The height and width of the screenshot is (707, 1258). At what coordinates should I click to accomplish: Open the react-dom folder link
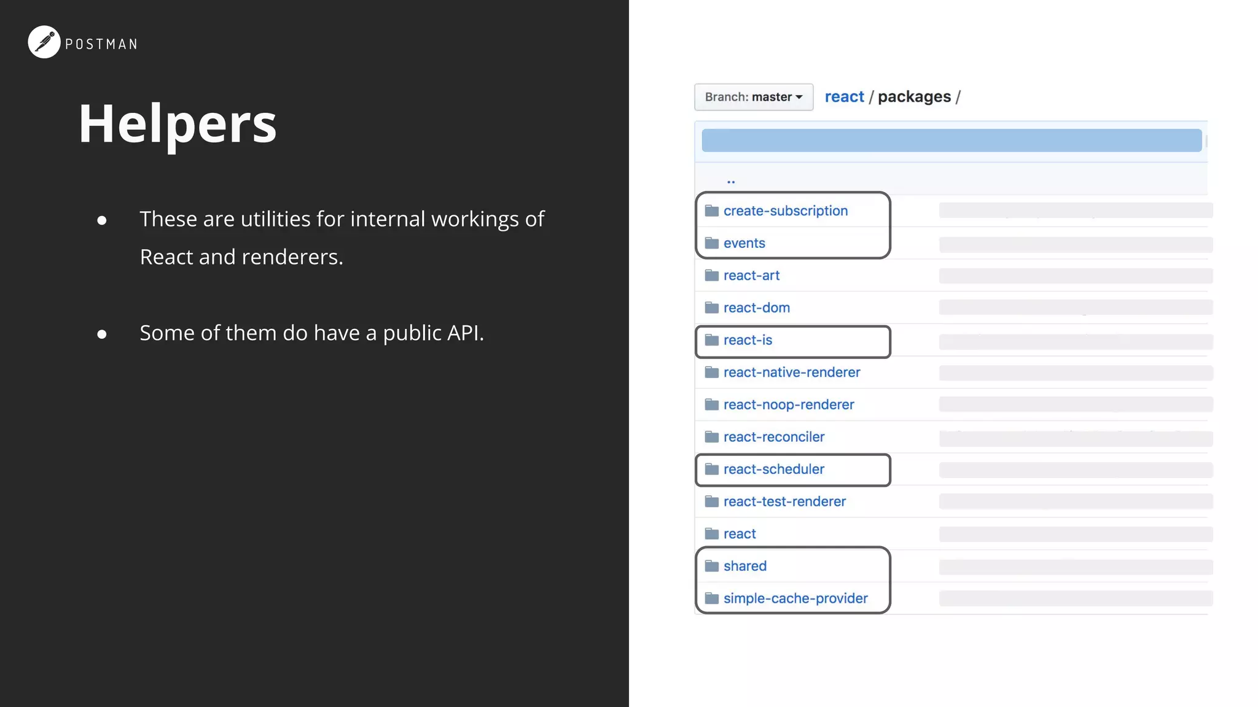pos(757,307)
